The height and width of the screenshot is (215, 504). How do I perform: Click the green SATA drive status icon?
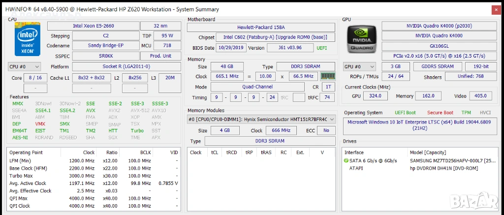(x=346, y=161)
